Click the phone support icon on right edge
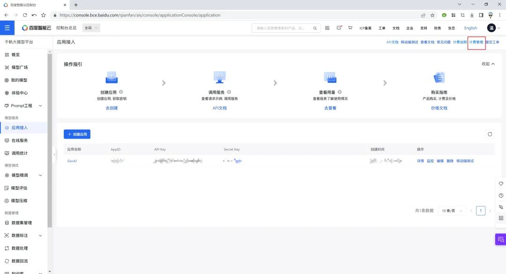The width and height of the screenshot is (506, 274). point(501,207)
